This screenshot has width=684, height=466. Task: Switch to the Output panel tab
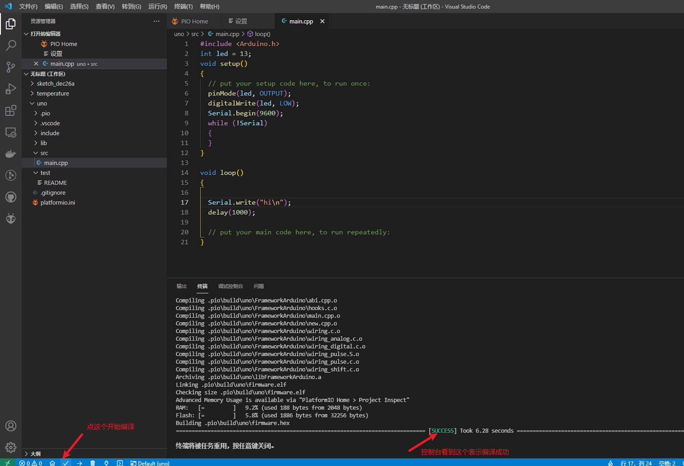coord(182,286)
